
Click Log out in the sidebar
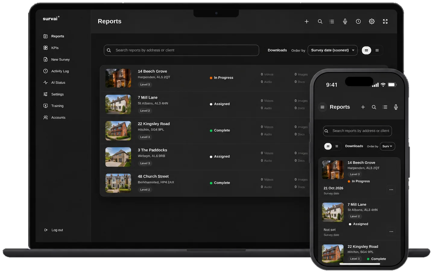[57, 230]
